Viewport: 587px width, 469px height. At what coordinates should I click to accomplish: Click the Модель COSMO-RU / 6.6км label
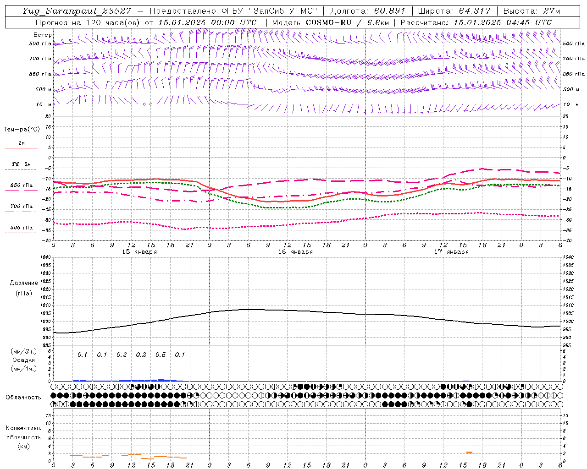[330, 22]
